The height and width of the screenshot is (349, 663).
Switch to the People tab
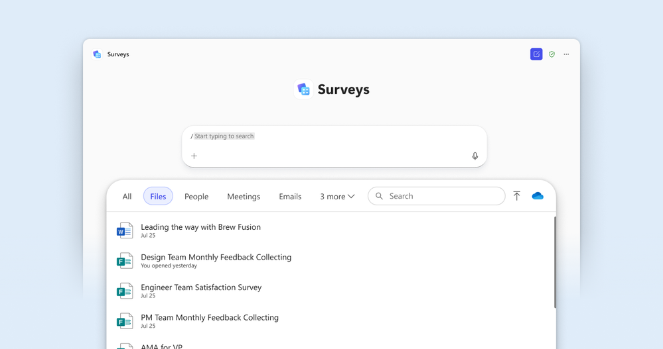pyautogui.click(x=196, y=197)
